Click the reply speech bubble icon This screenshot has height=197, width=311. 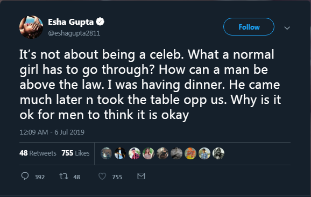point(25,176)
